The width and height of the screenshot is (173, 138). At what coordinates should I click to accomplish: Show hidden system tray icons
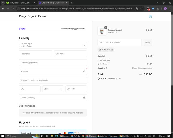132,136
